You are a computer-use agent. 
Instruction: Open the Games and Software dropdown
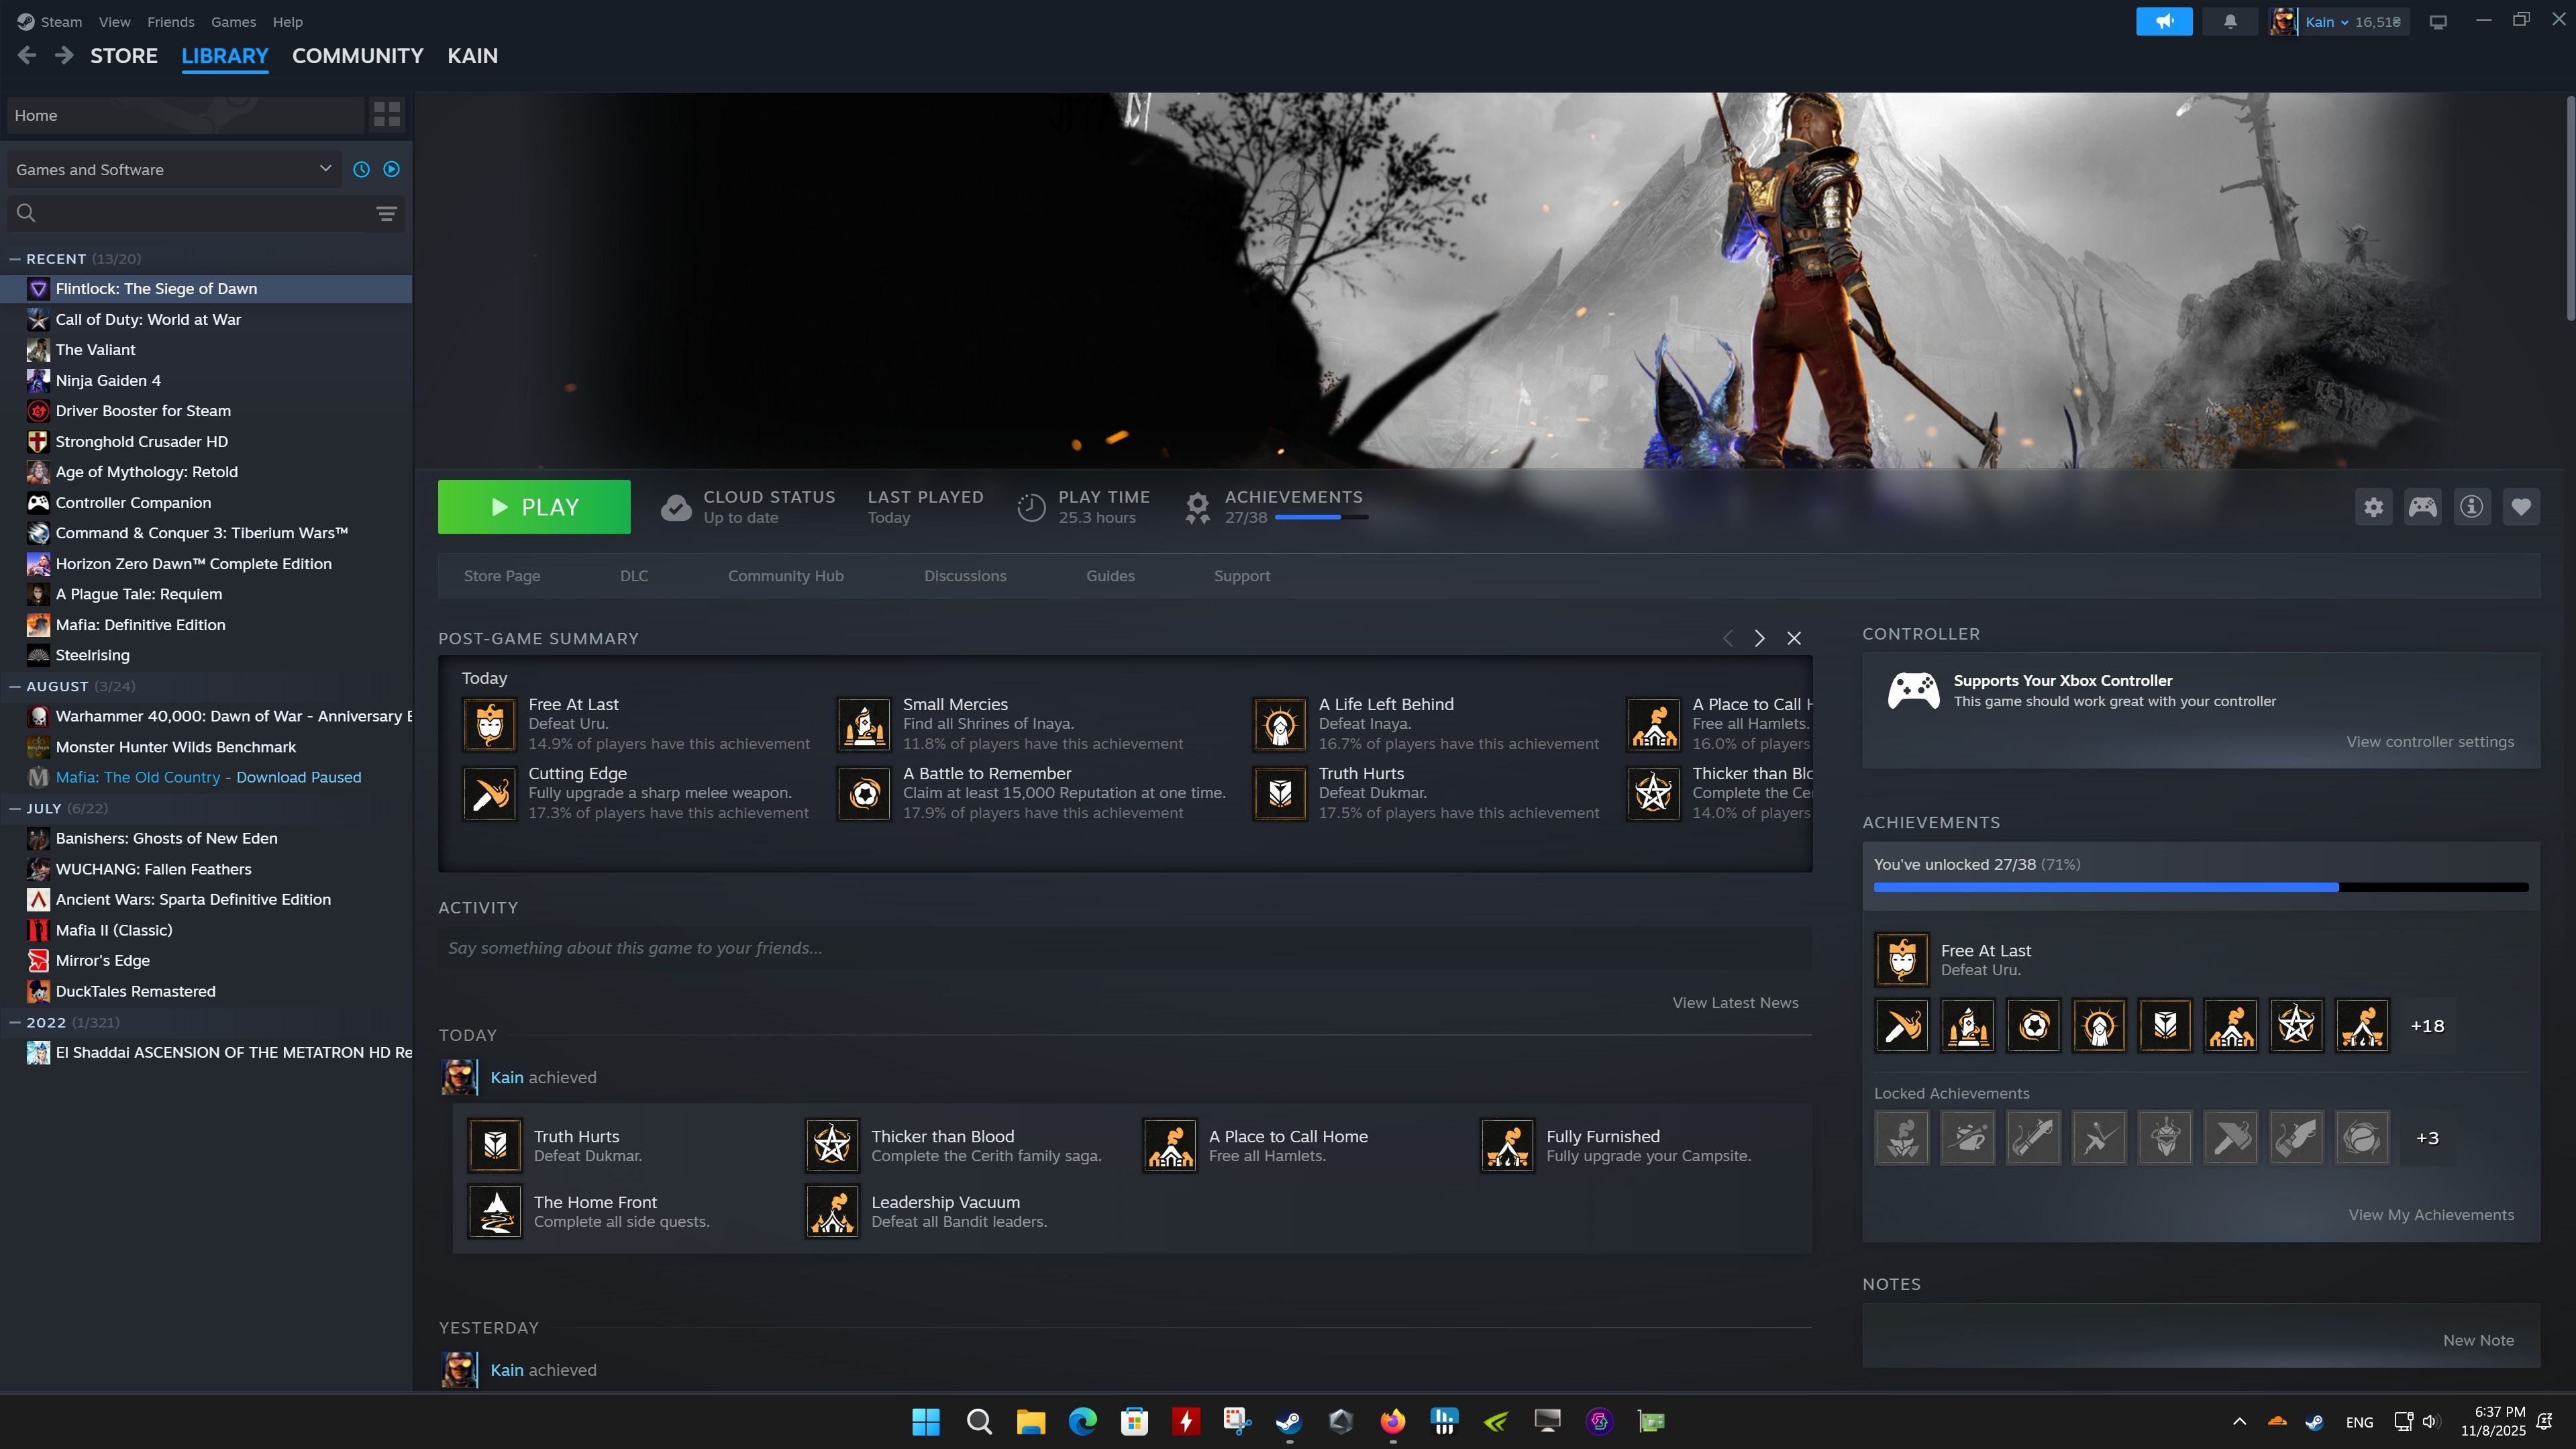point(174,170)
